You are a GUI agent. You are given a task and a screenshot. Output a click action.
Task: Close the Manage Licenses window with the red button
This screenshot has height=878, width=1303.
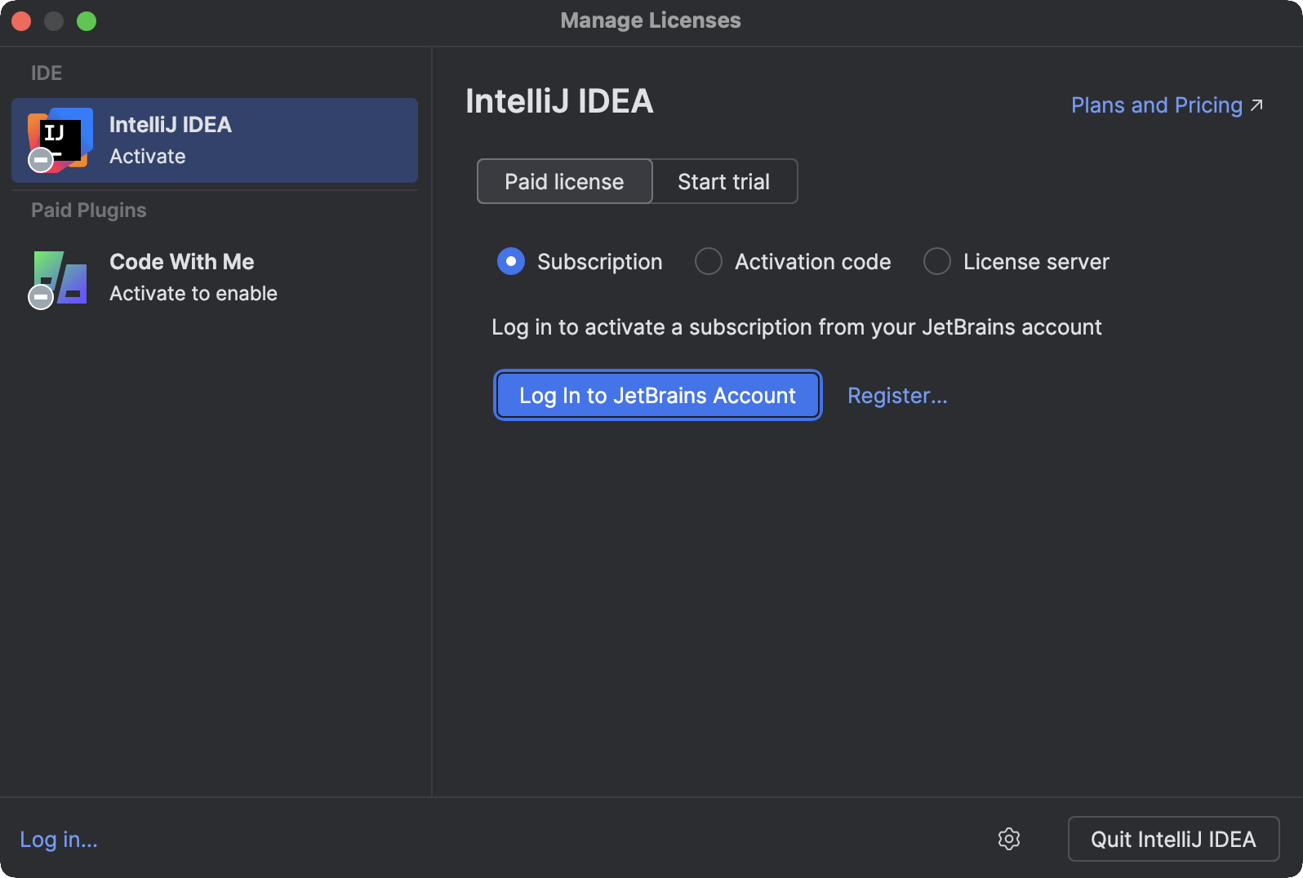[x=21, y=21]
